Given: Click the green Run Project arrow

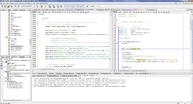Looking at the screenshot, I should 46,6.
